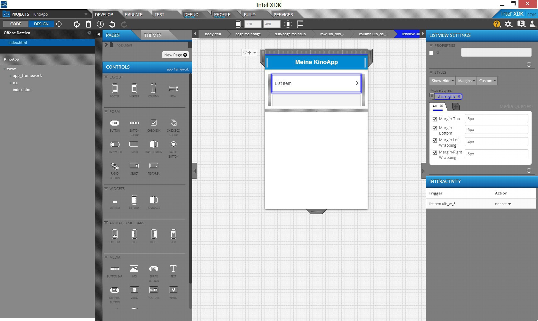
Task: Choose the YouTube media control
Action: tap(154, 290)
